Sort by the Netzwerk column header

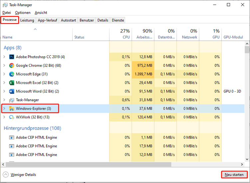pyautogui.click(x=188, y=34)
